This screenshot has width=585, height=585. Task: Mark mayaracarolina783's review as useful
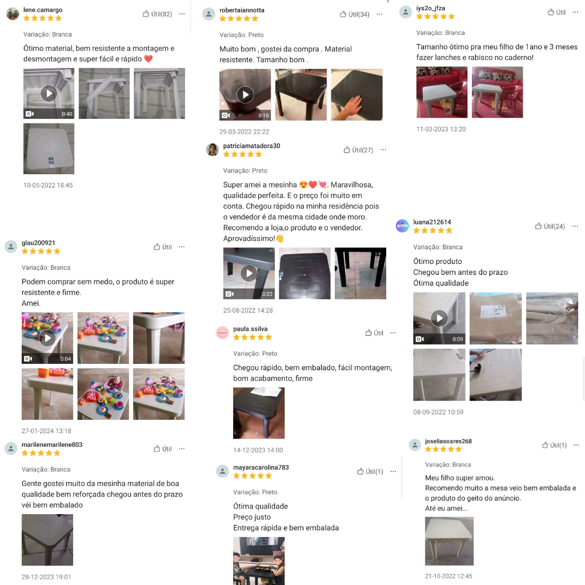coord(370,471)
